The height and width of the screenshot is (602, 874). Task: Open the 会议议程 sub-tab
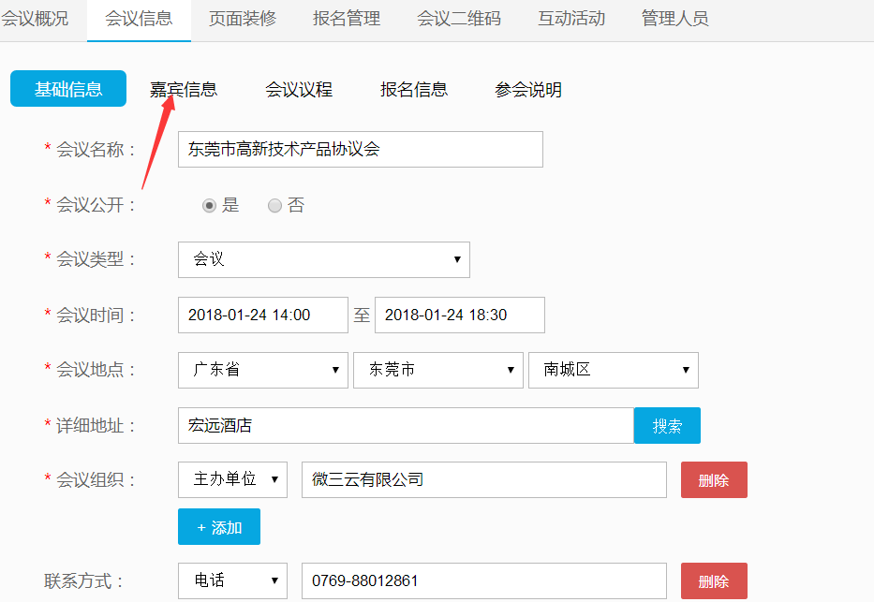click(299, 90)
